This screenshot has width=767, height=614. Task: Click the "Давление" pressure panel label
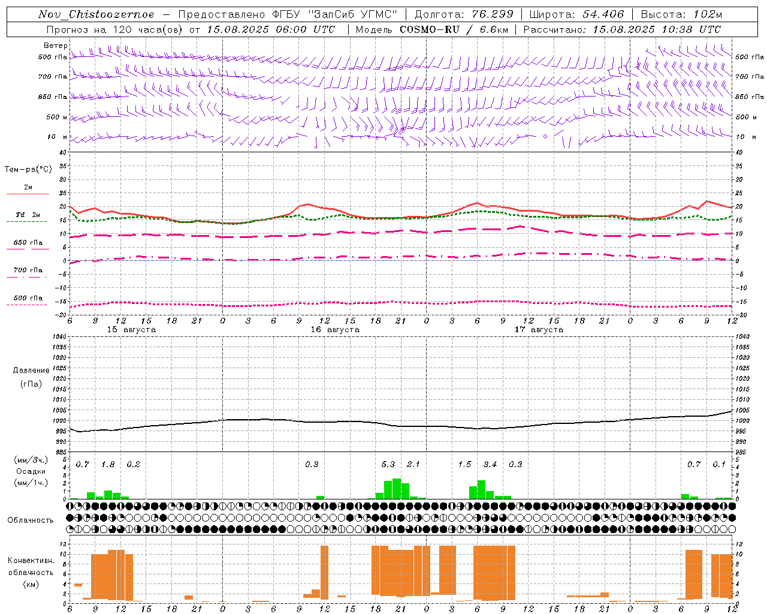[31, 371]
